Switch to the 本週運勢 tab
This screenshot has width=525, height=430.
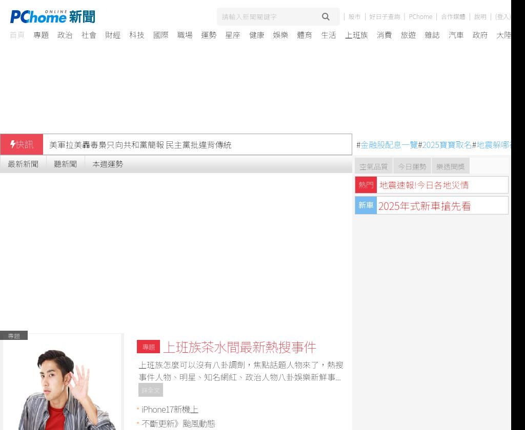(x=108, y=164)
